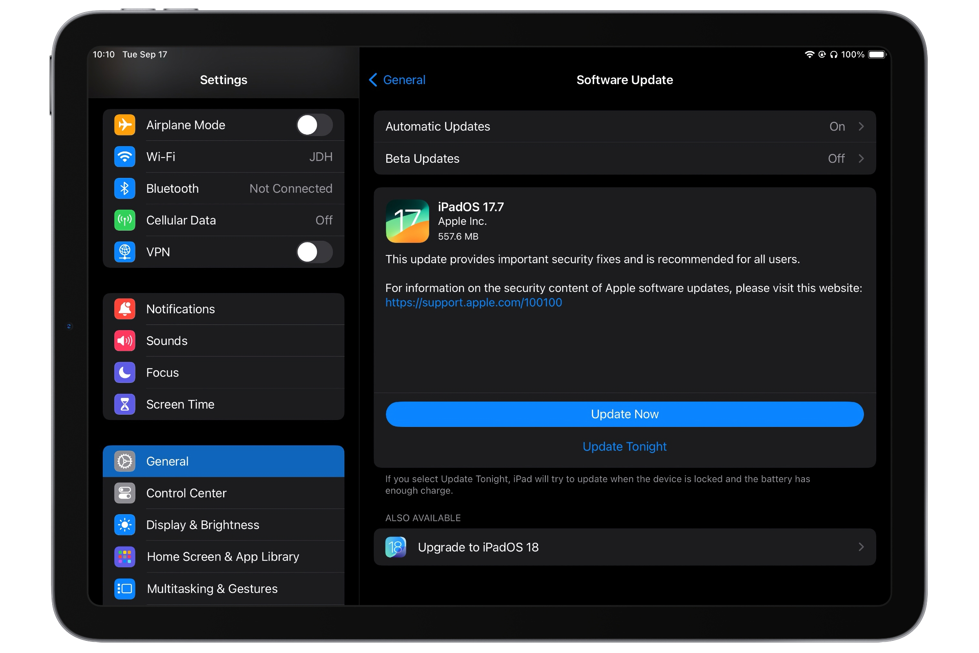Tap the battery indicator in status bar

click(877, 55)
